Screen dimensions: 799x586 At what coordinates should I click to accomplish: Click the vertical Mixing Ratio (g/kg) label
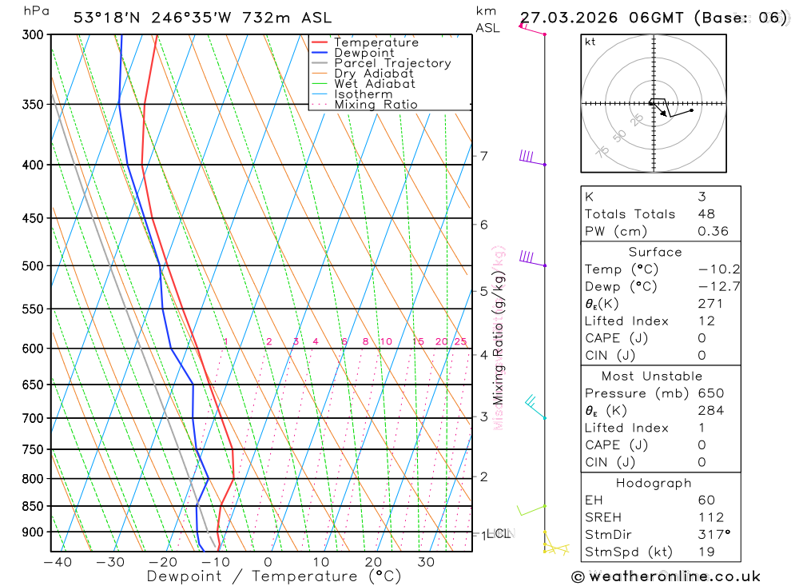[x=498, y=338]
